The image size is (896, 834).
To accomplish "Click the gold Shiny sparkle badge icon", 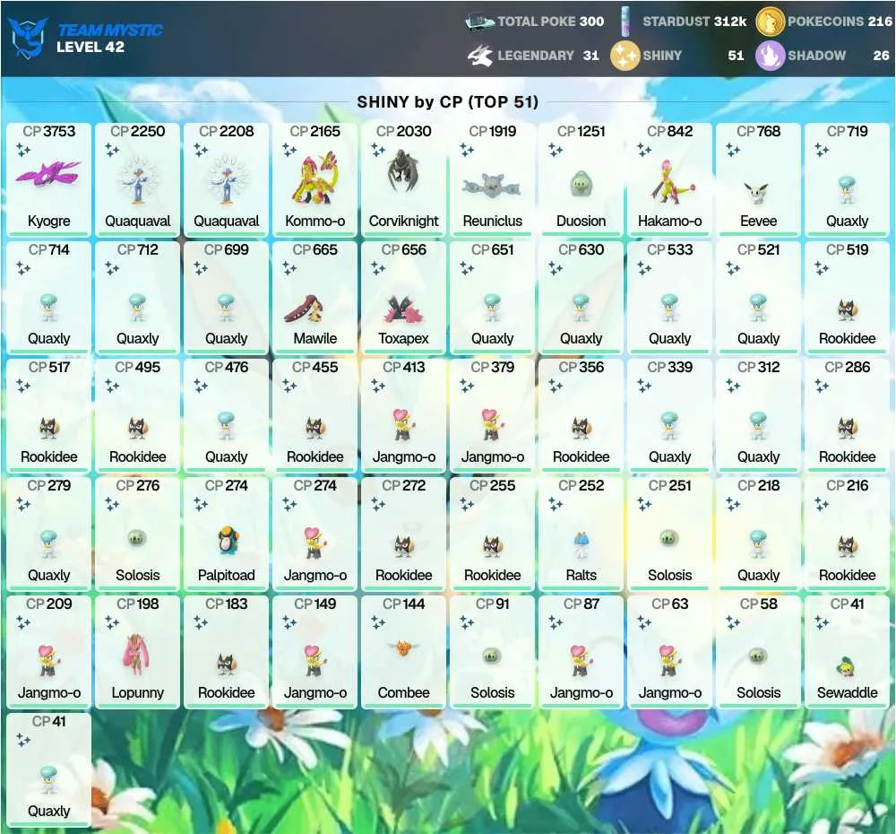I will [625, 56].
